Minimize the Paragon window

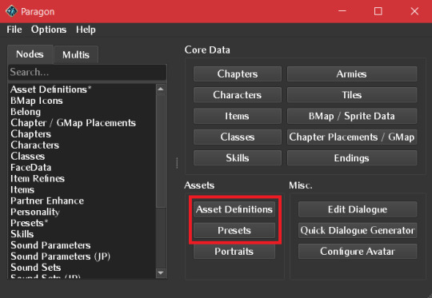click(342, 11)
